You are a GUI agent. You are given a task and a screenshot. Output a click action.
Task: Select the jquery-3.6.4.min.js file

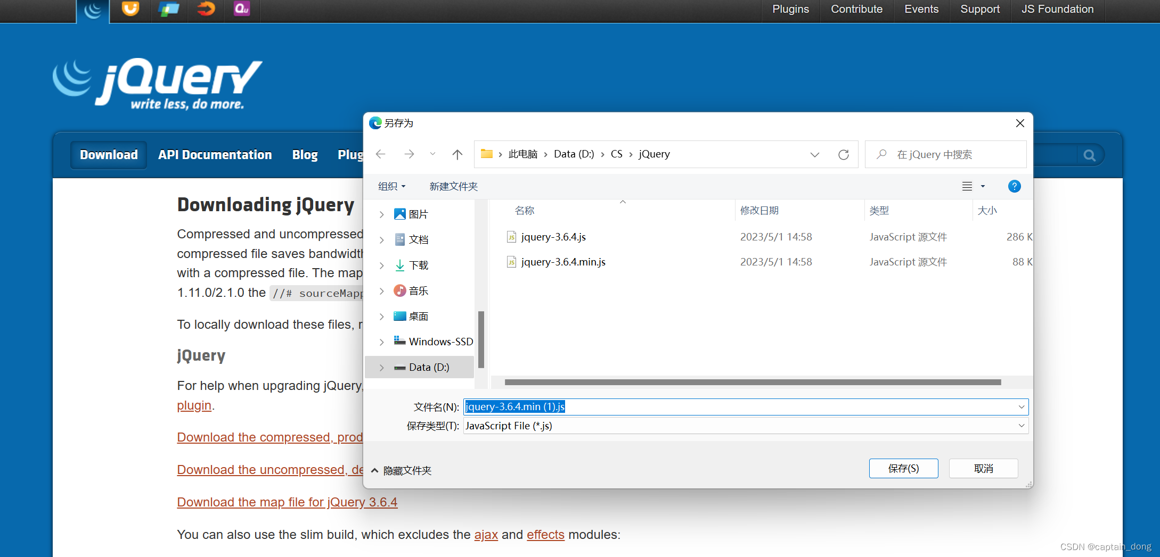click(562, 262)
